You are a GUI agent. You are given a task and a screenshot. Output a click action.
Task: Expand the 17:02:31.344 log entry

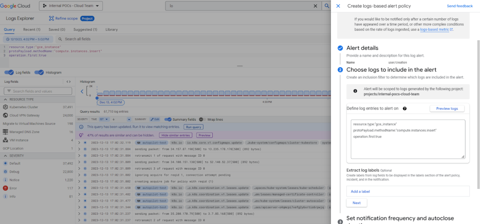[x=79, y=207]
